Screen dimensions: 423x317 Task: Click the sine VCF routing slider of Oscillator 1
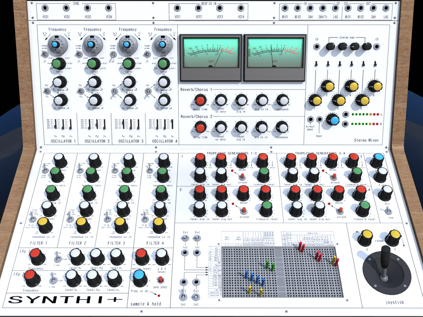click(55, 124)
